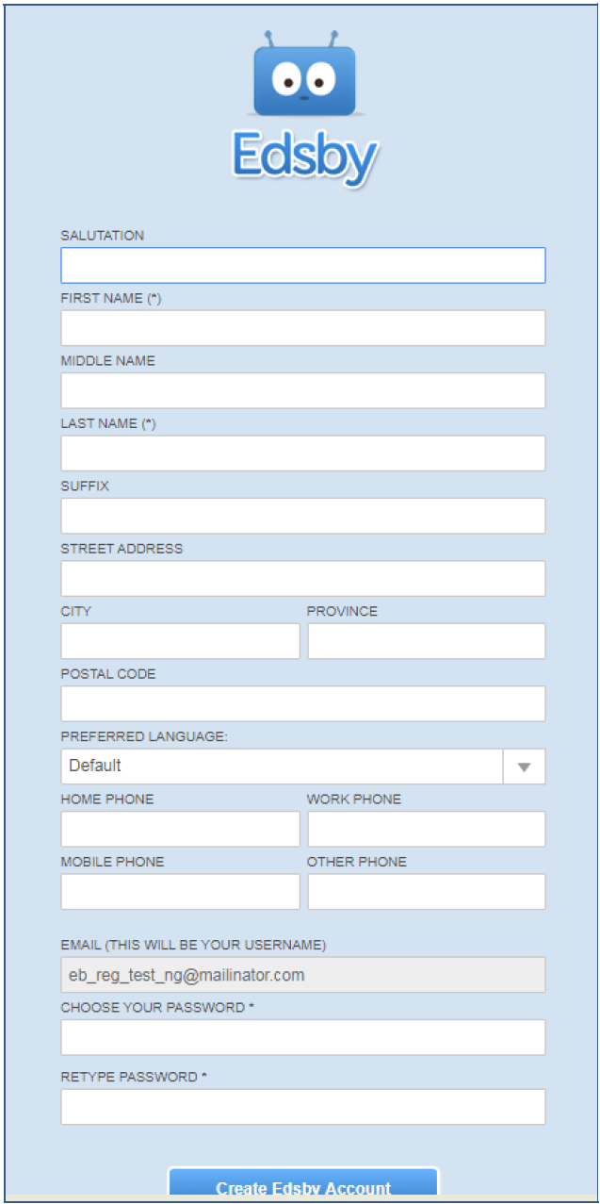600x1204 pixels.
Task: Focus the Salutation input field
Action: (303, 265)
